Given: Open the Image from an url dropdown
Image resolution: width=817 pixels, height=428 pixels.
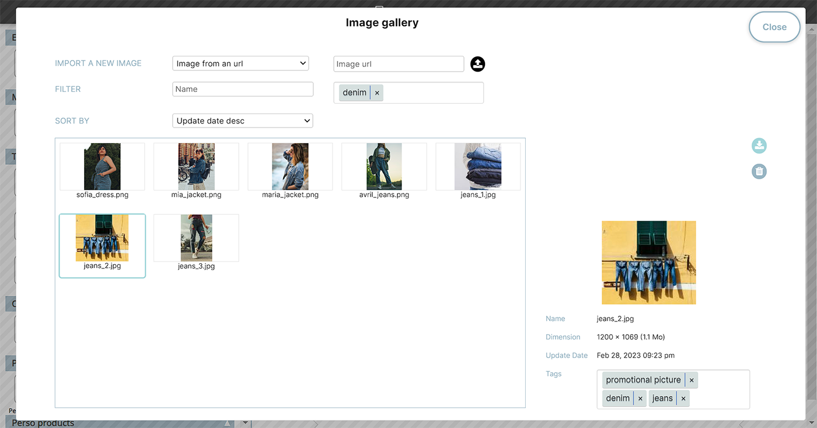Looking at the screenshot, I should point(240,63).
